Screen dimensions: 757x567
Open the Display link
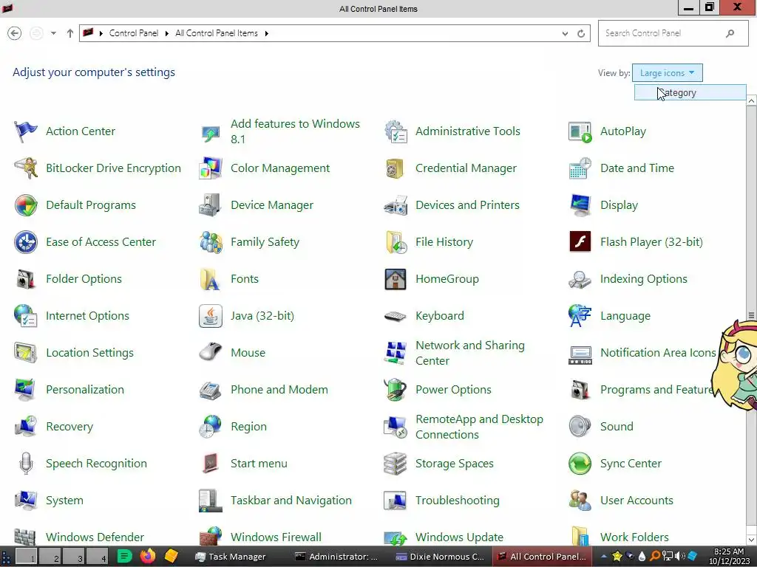[x=619, y=205]
